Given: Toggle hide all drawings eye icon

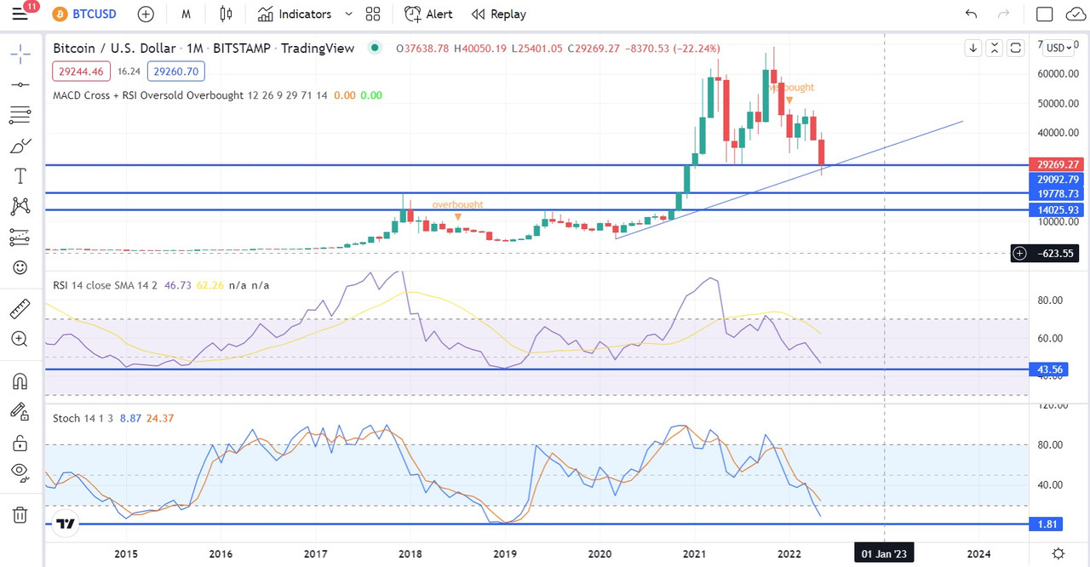Looking at the screenshot, I should (x=20, y=472).
